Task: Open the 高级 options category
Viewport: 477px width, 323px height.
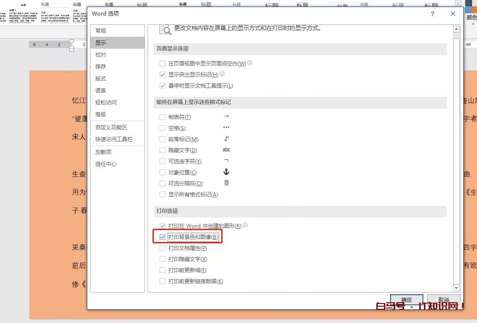Action: click(101, 114)
